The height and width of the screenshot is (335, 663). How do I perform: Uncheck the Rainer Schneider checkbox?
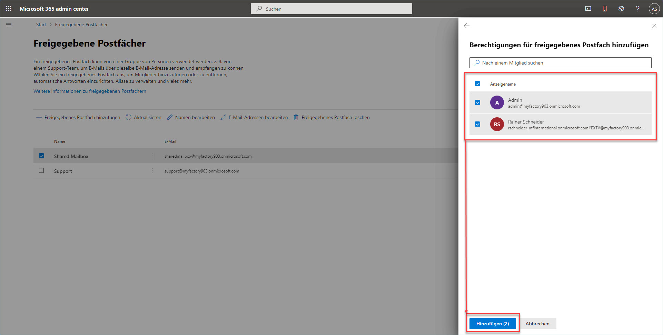pyautogui.click(x=478, y=124)
